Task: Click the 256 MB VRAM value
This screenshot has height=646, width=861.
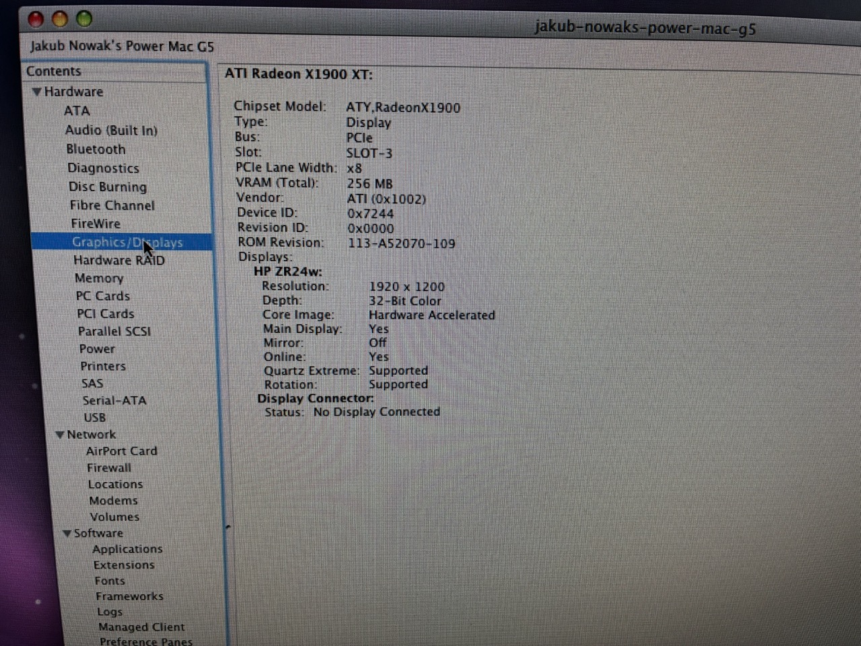Action: [370, 184]
